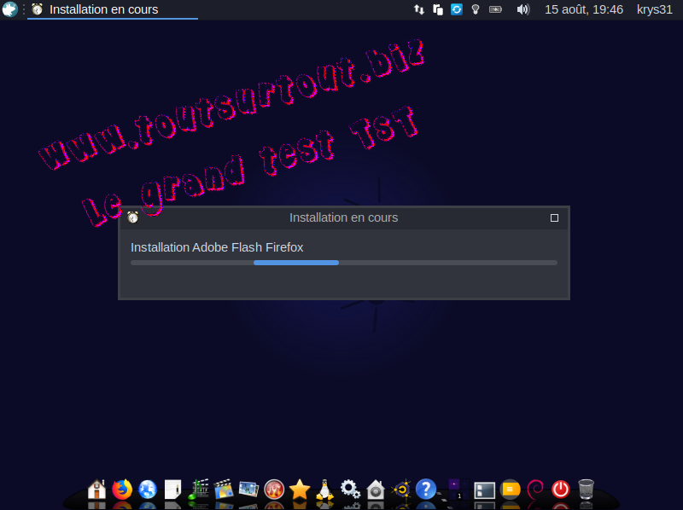Open the krys31 user menu
The height and width of the screenshot is (510, 683).
pos(654,9)
